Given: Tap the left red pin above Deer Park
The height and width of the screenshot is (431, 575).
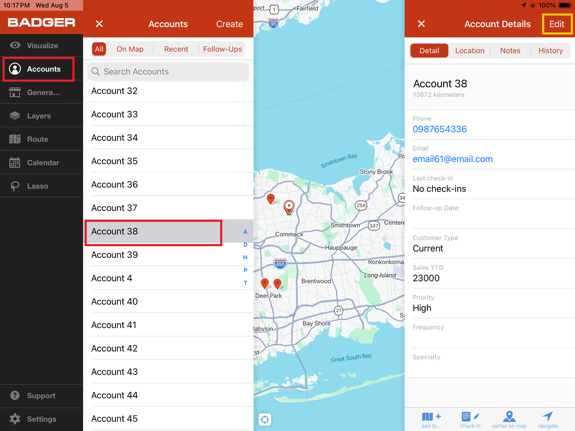Looking at the screenshot, I should (265, 283).
